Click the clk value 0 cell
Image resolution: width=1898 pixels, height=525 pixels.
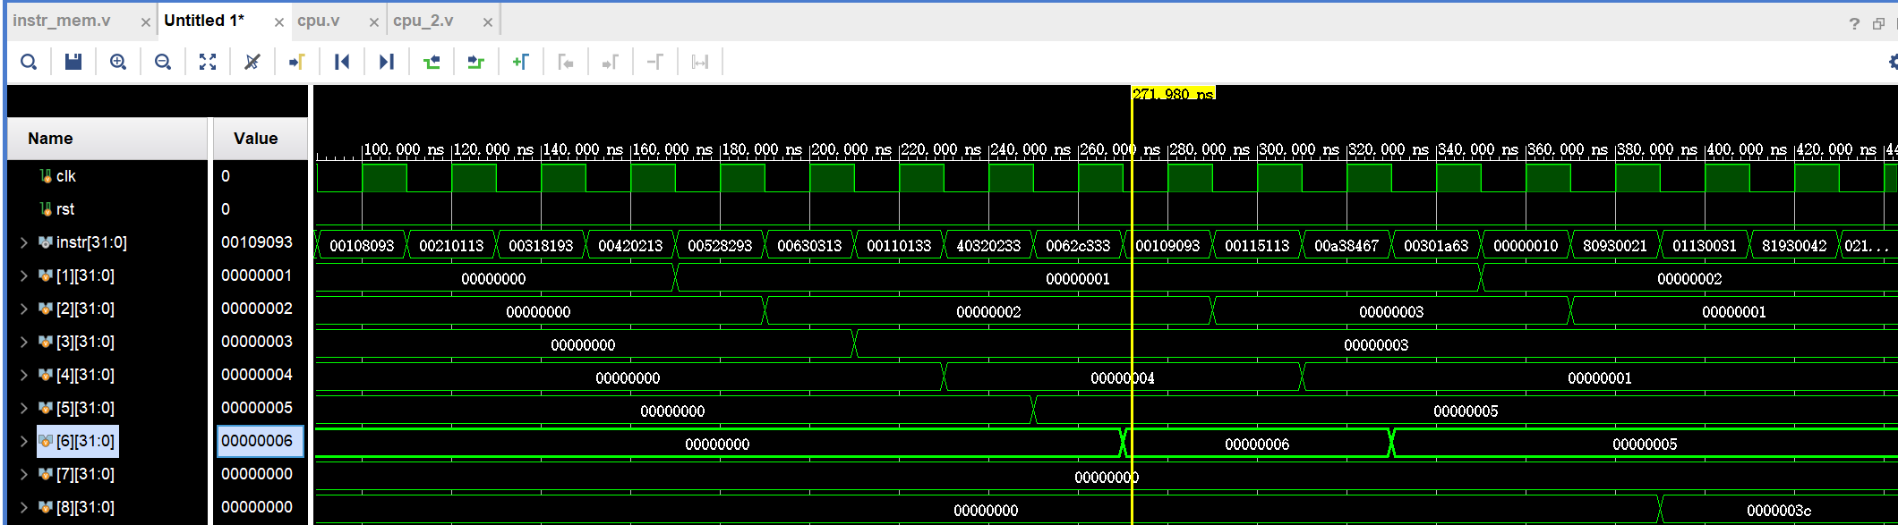click(226, 176)
